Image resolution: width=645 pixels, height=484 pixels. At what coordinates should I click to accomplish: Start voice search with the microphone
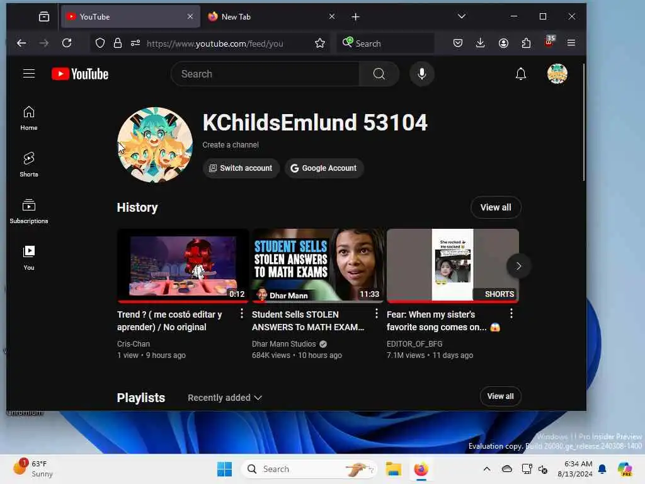click(x=421, y=74)
